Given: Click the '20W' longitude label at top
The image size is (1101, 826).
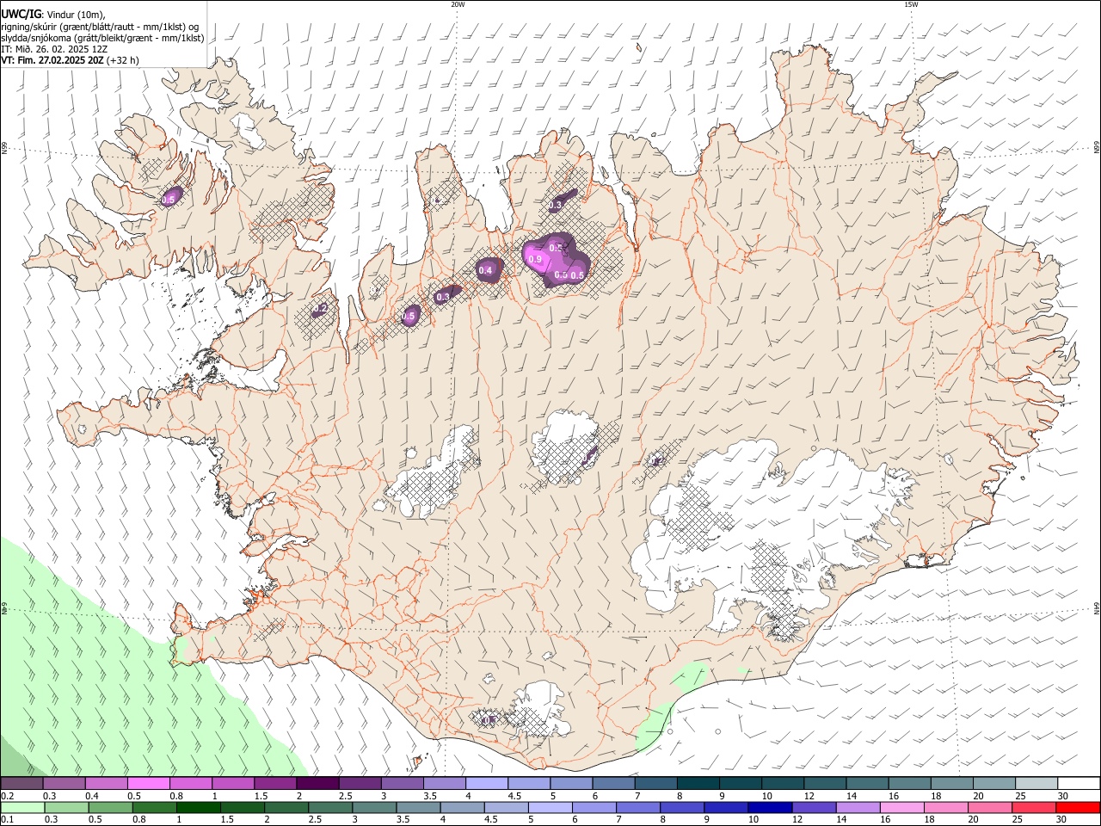Looking at the screenshot, I should coord(458,4).
